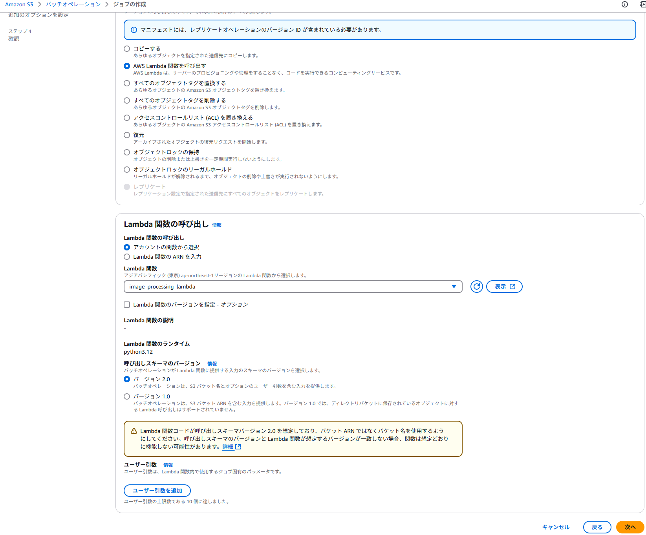Viewport: 646px width, 535px height.
Task: Click ジョブの作成 breadcrumb text
Action: [x=130, y=4]
